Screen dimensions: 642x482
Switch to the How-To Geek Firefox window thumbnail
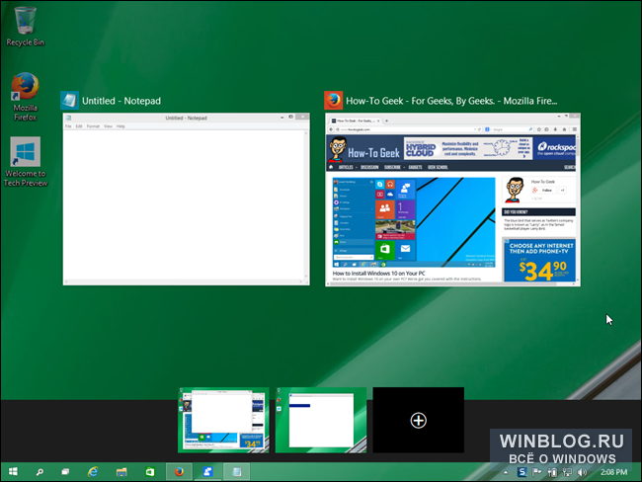click(452, 200)
